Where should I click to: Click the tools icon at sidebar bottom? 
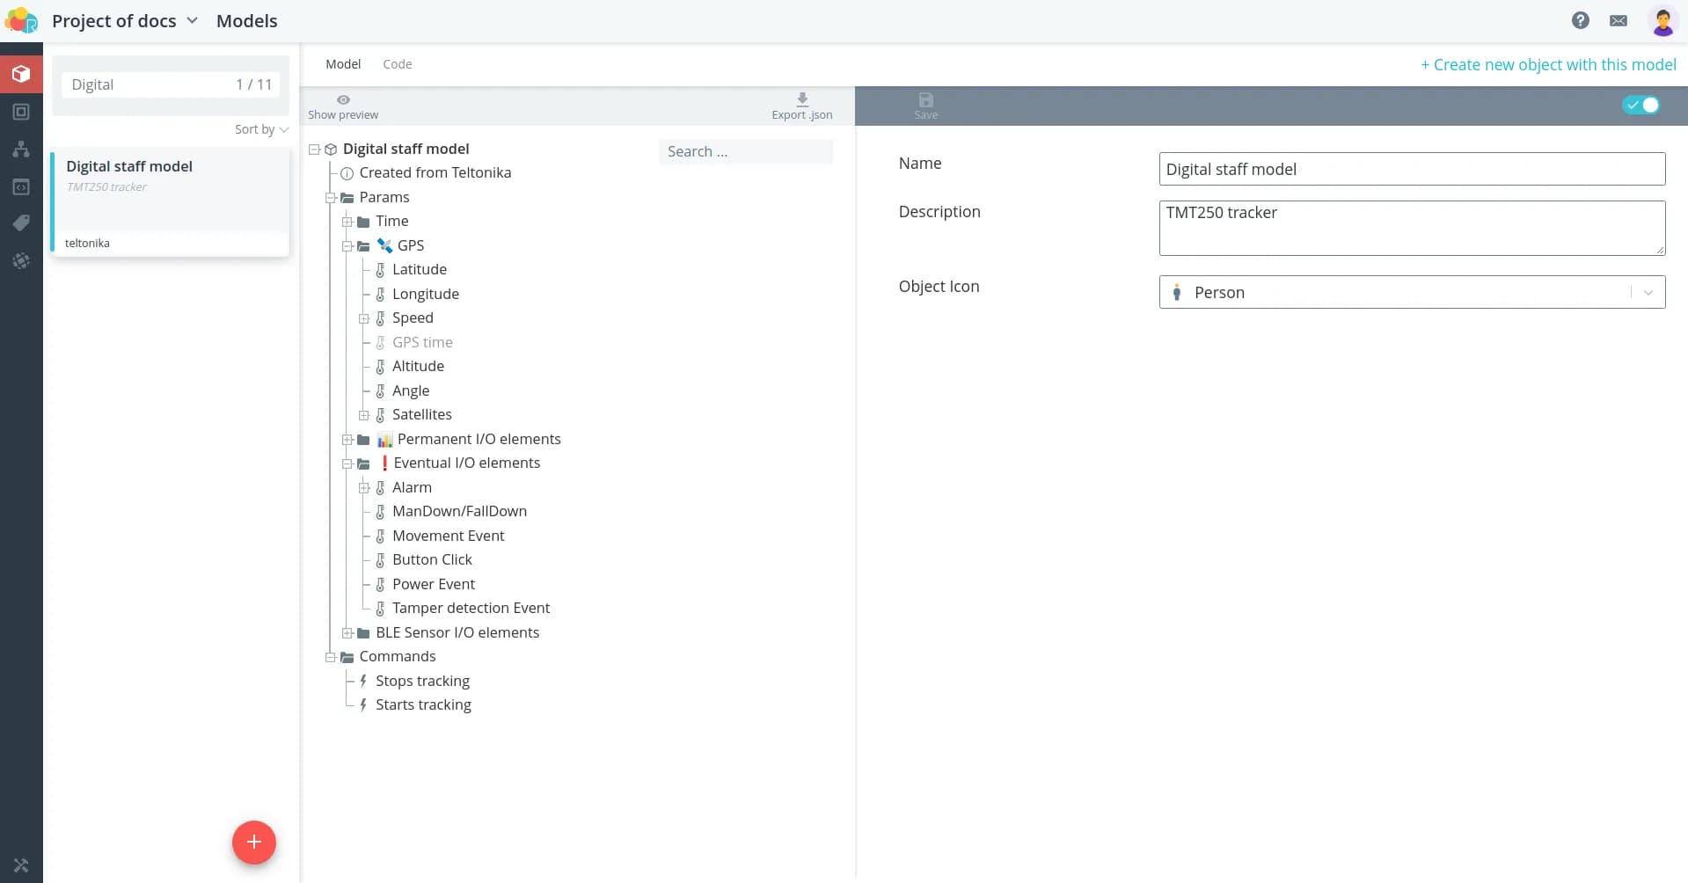[x=21, y=865]
